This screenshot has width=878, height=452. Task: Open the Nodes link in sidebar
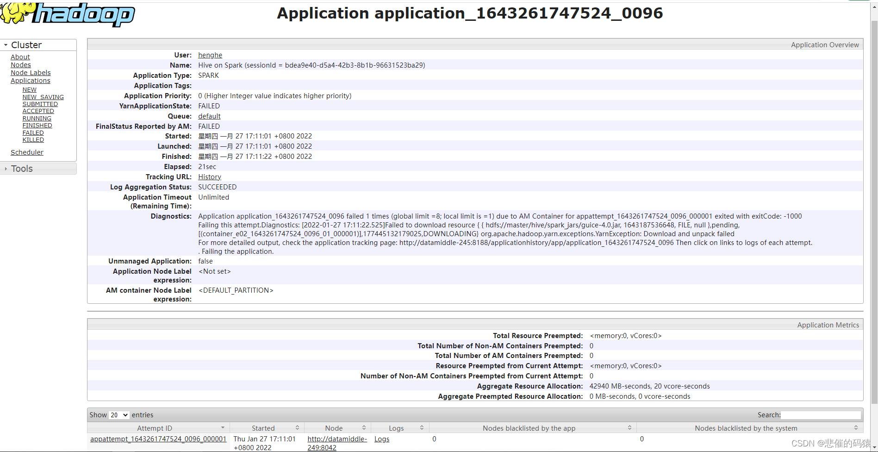21,65
